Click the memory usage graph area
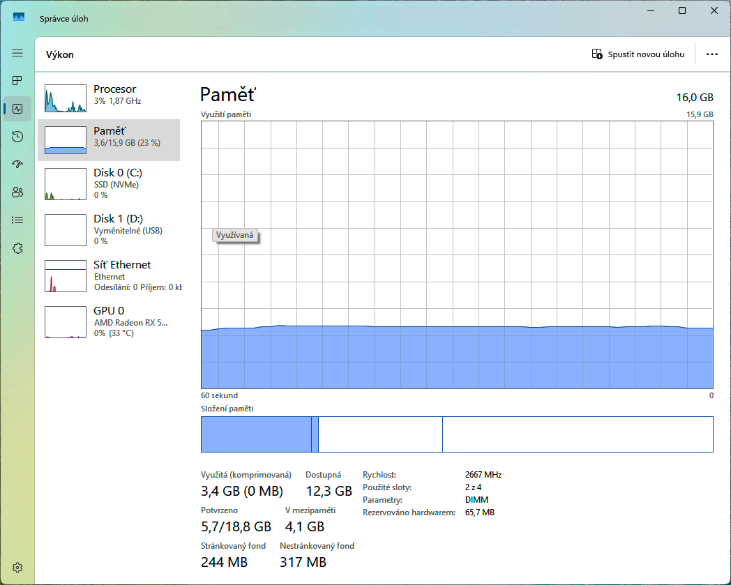 tap(457, 254)
